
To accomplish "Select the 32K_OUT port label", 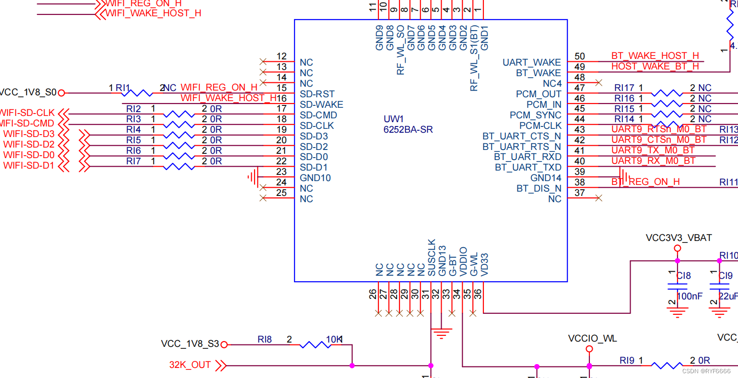I will (x=190, y=365).
